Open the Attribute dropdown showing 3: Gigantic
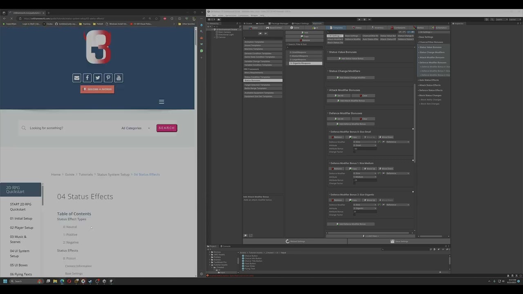The image size is (523, 294). [365, 208]
